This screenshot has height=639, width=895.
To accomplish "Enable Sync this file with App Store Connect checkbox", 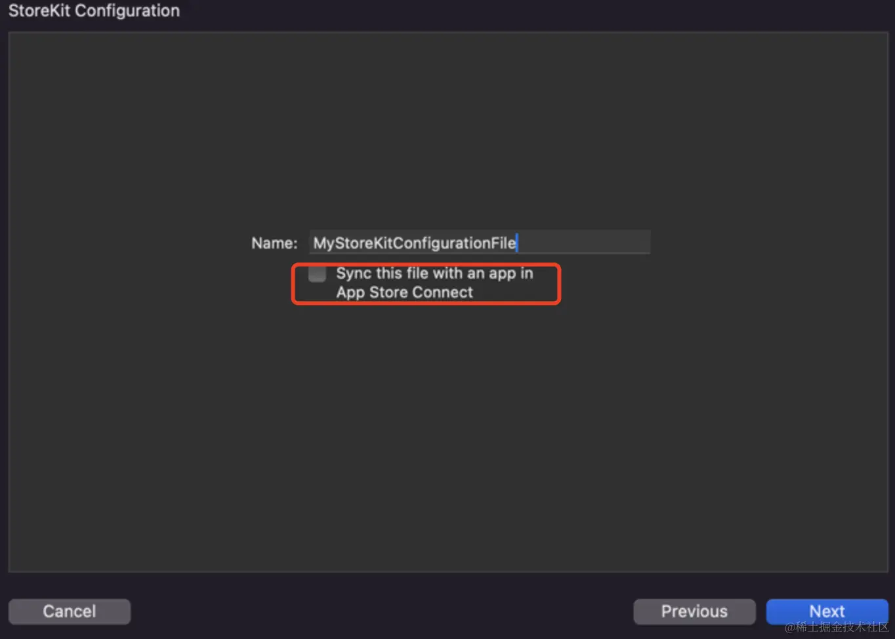I will [317, 274].
